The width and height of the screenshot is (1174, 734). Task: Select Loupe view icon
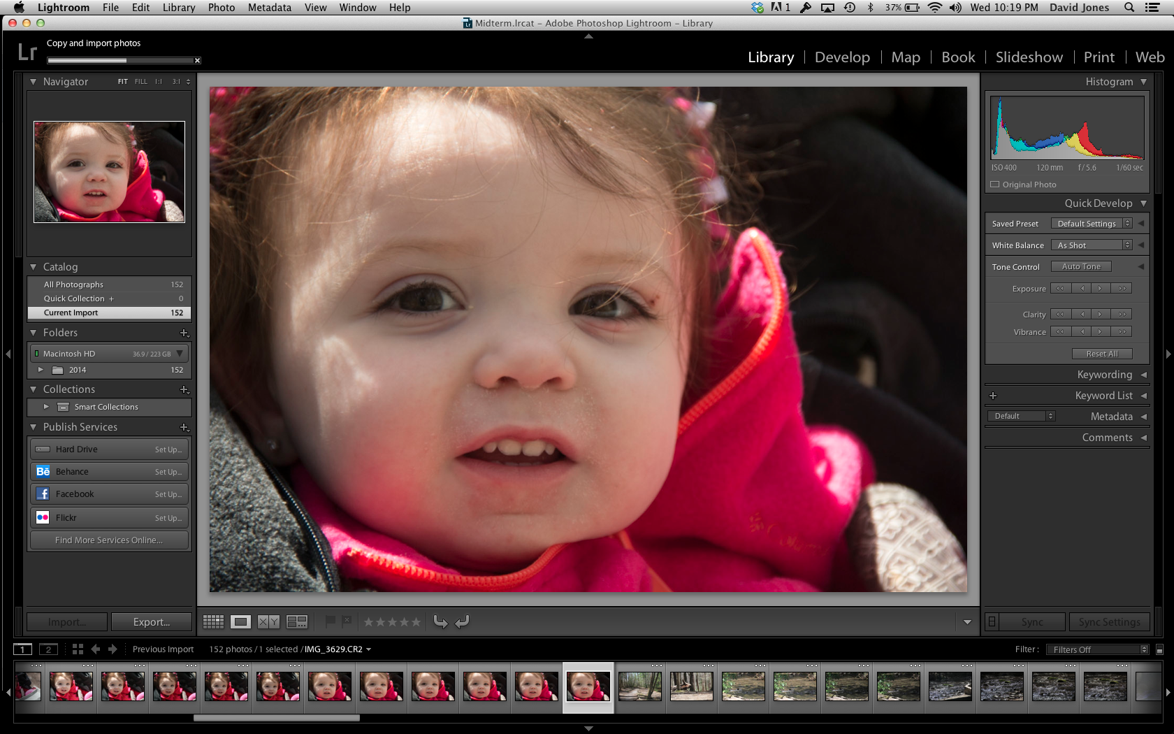click(x=241, y=621)
